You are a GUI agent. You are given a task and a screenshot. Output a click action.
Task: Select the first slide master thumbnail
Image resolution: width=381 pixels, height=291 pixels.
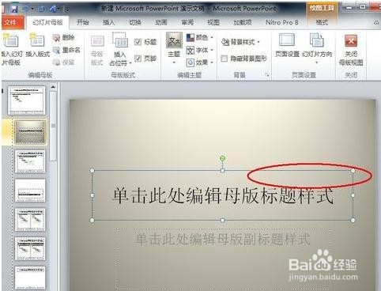point(26,100)
